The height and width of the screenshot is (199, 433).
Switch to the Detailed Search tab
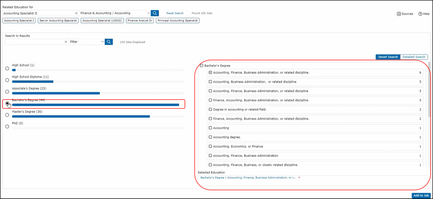pos(414,57)
